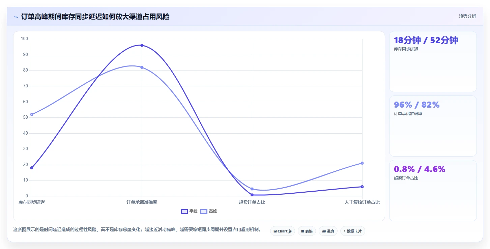Click the 高峰 point at 82 on 订单承诺准确率
490x249 pixels.
coord(142,67)
